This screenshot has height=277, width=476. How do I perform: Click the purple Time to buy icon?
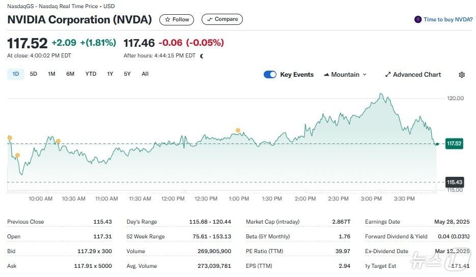click(418, 20)
